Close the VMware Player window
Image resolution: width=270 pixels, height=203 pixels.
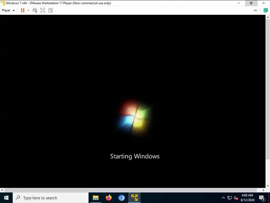[x=263, y=3]
